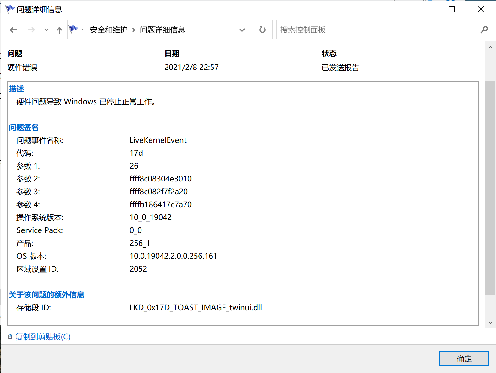This screenshot has width=496, height=373.
Task: Click the code value 17d
Action: point(136,153)
